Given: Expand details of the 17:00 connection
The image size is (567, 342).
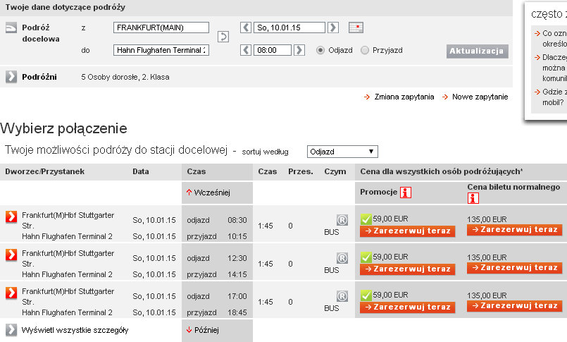Looking at the screenshot, I should [11, 293].
